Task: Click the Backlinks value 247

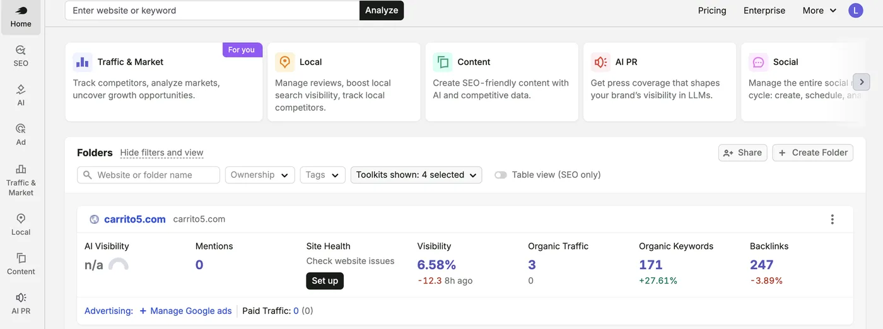Action: click(762, 265)
